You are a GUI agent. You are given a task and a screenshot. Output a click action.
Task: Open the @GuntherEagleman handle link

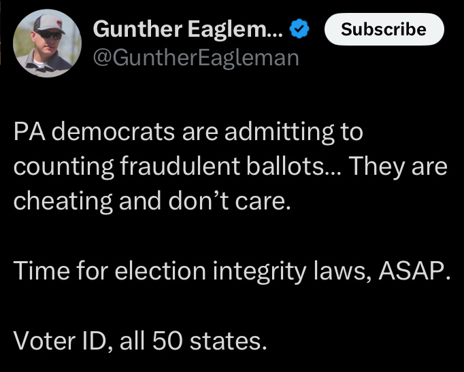point(195,58)
